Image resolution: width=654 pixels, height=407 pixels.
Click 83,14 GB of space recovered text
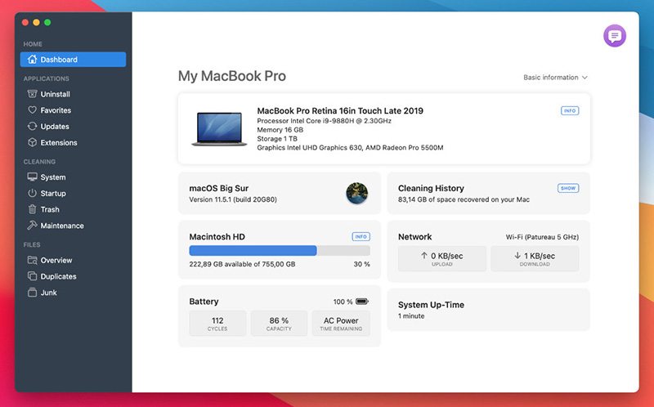(464, 199)
